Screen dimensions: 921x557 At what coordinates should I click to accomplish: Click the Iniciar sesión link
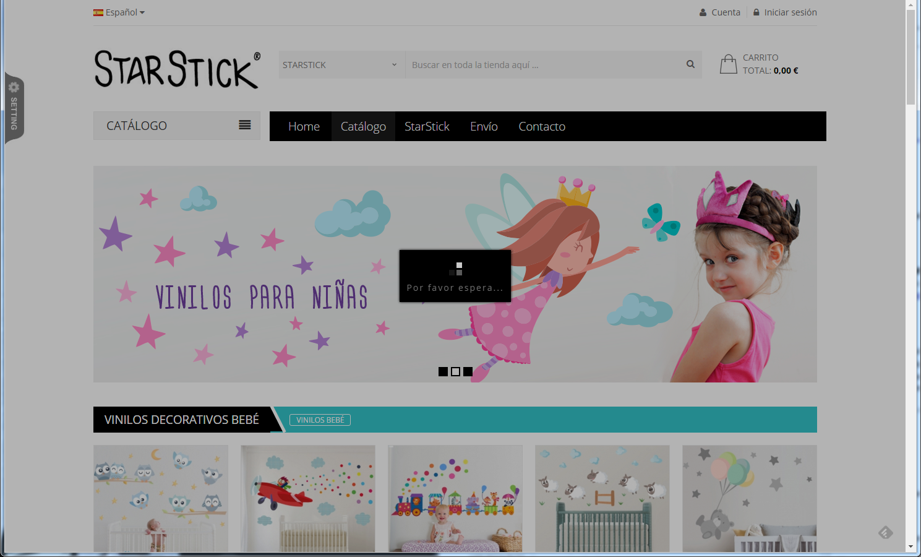[790, 12]
